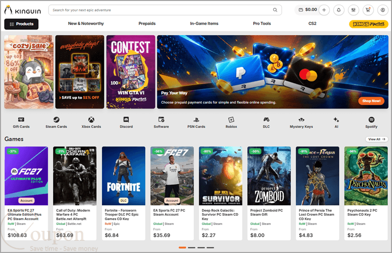Open EA Sports FC 27 Ultimate Edition cover
The height and width of the screenshot is (253, 392).
coord(26,176)
